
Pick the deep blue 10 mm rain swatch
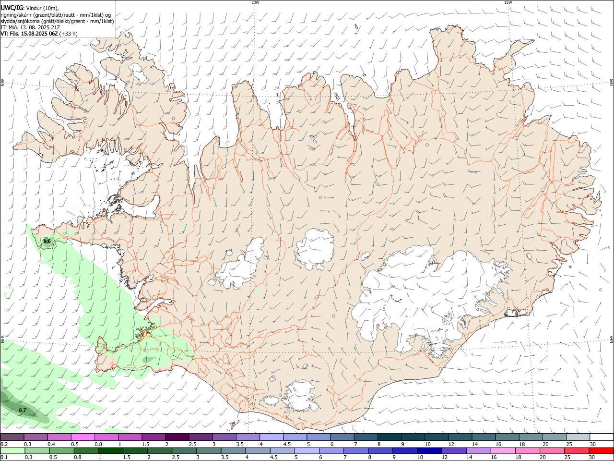pyautogui.click(x=429, y=451)
